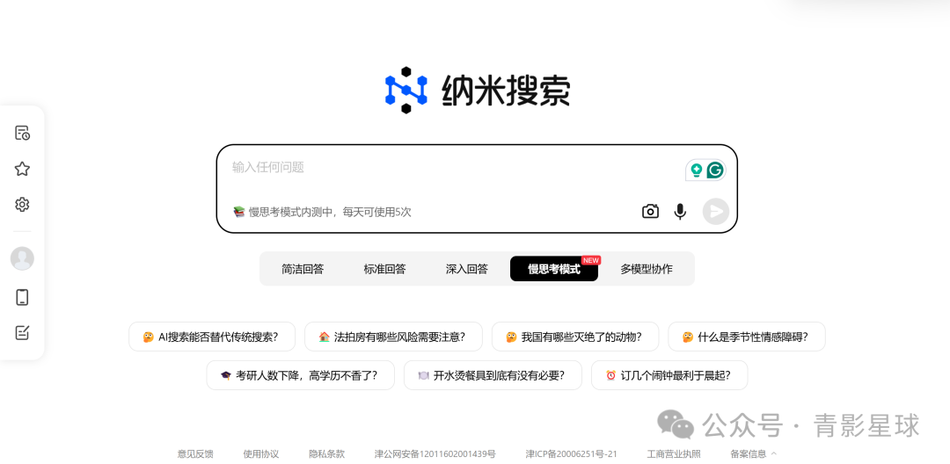Choose the 深入回答 mode tab
950x464 pixels.
coord(466,269)
